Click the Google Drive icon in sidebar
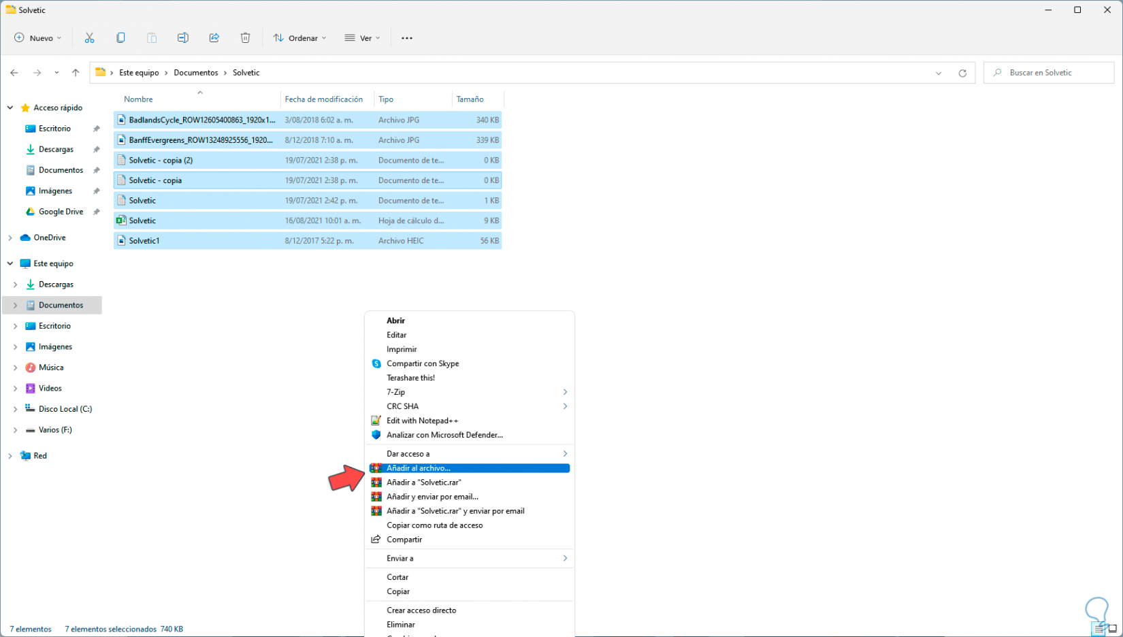 30,212
